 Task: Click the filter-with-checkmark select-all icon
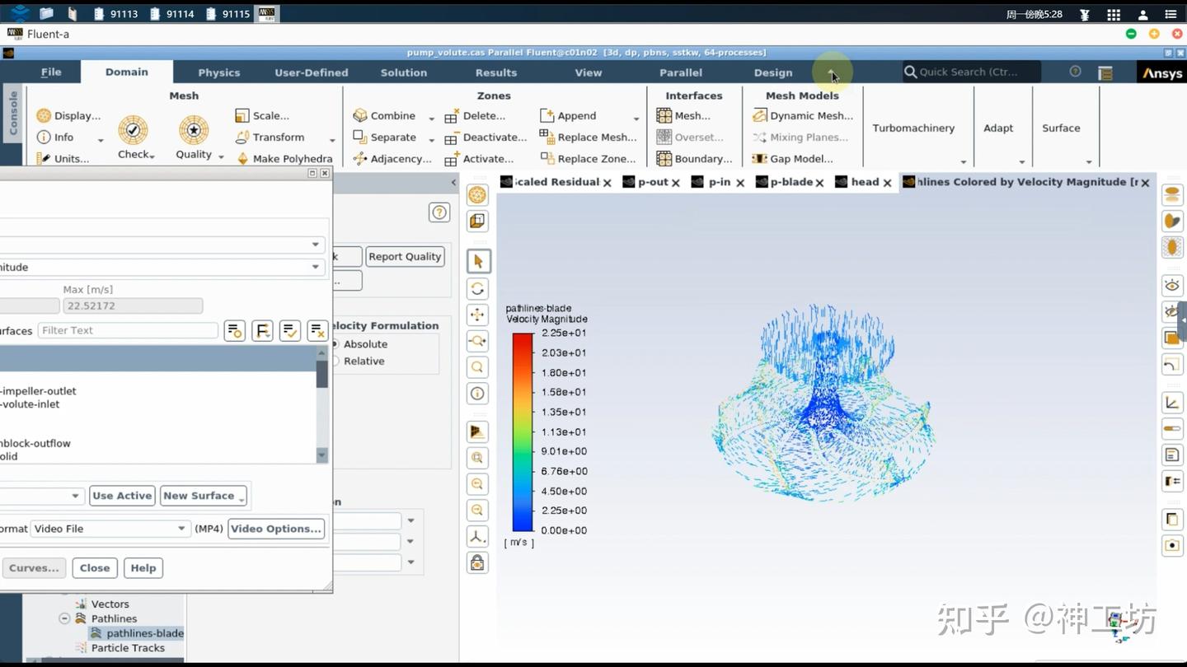pyautogui.click(x=290, y=331)
